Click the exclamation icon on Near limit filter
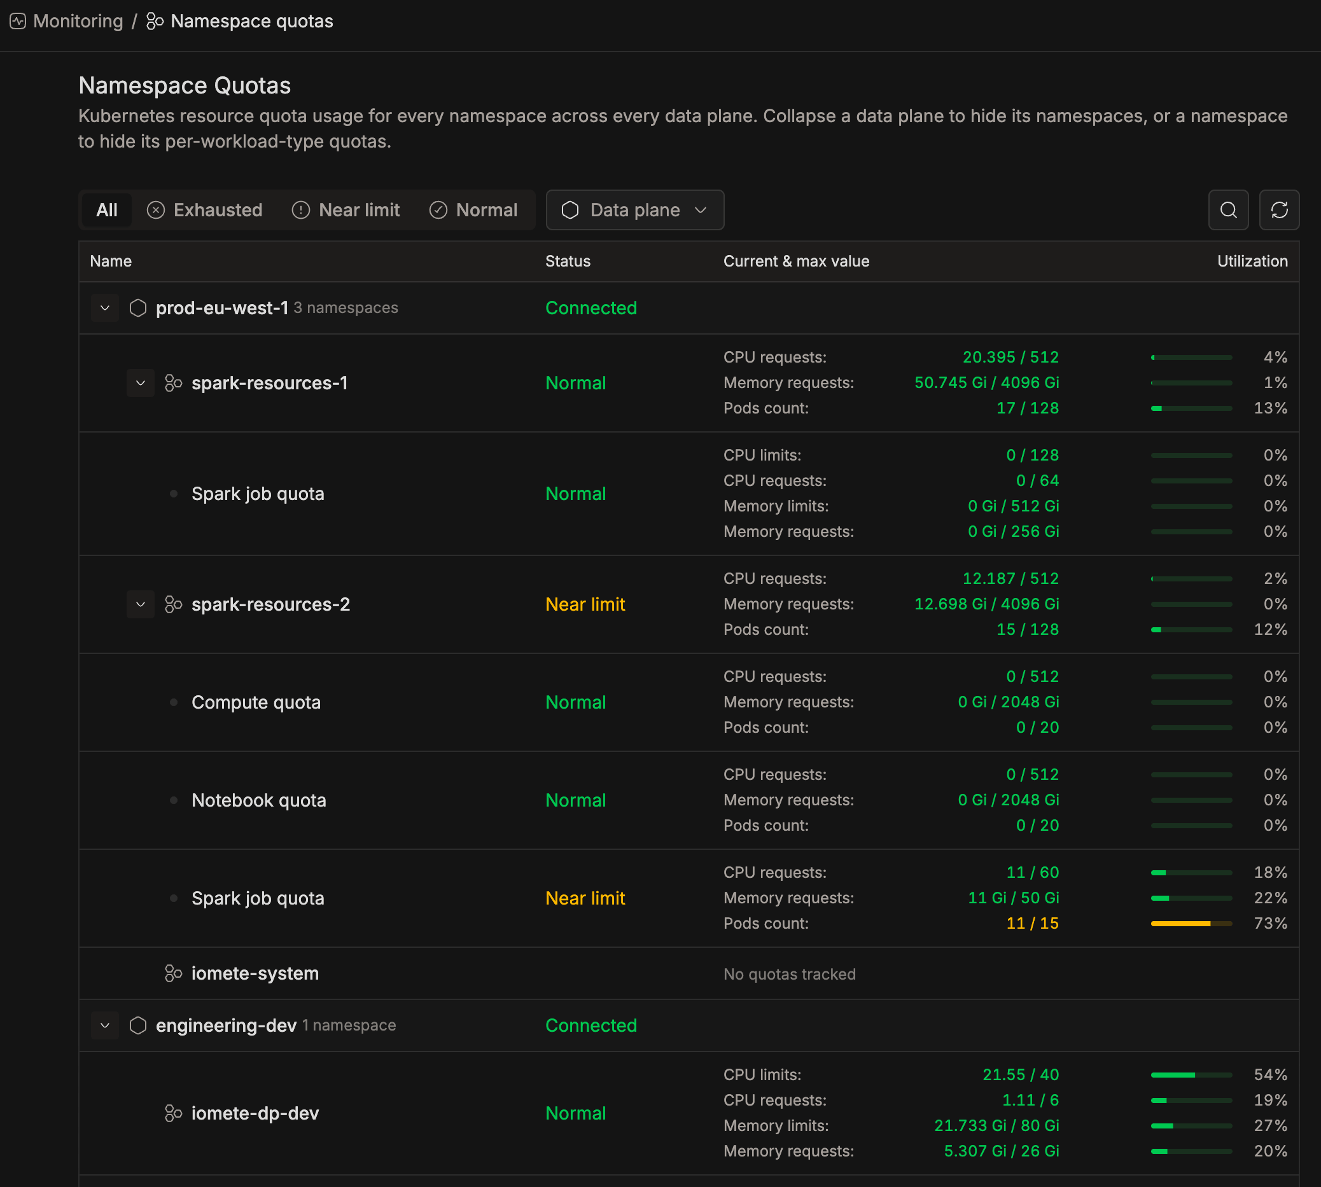The width and height of the screenshot is (1321, 1187). pyautogui.click(x=301, y=210)
